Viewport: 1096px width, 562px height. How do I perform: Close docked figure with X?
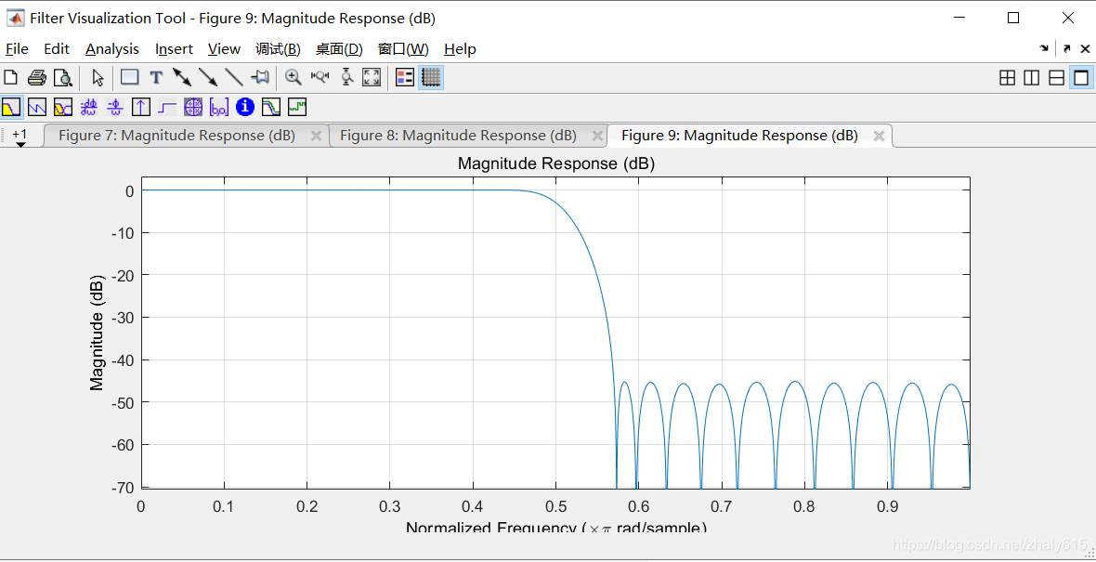pos(1085,49)
